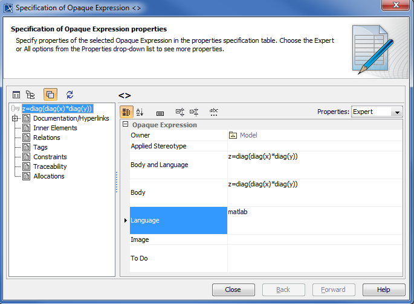
Task: Toggle the highlighted stacked windows icon
Action: (x=50, y=94)
